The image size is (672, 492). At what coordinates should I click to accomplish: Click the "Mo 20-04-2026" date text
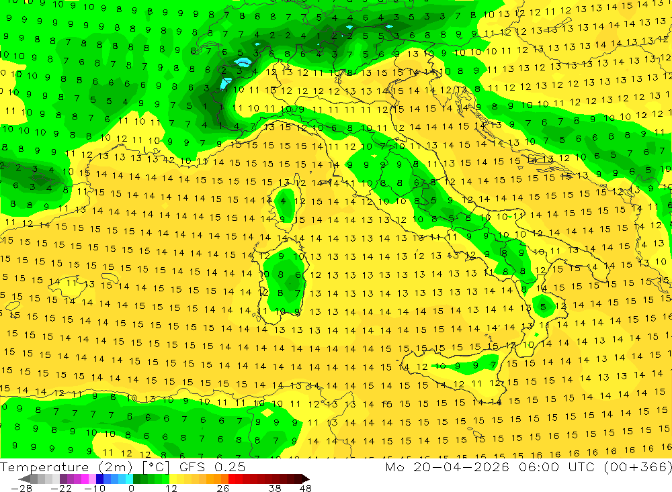coord(447,466)
